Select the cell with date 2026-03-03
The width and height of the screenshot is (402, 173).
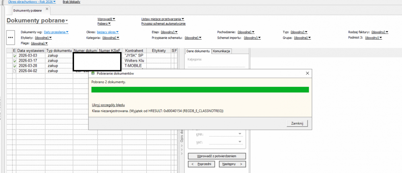click(x=31, y=56)
